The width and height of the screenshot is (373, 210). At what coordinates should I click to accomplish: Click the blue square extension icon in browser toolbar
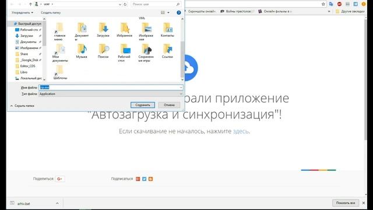click(x=356, y=4)
